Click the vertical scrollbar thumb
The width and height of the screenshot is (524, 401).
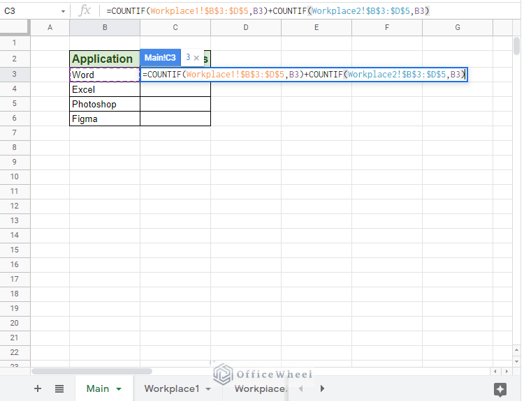pyautogui.click(x=516, y=46)
